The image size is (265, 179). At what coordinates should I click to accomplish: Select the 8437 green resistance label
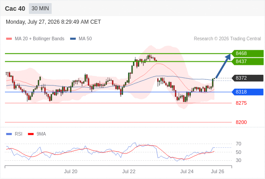tap(247, 61)
